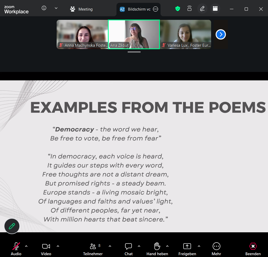Viewport: 268px width, 257px height.
Task: Open the meeting information icon
Action: (x=44, y=8)
